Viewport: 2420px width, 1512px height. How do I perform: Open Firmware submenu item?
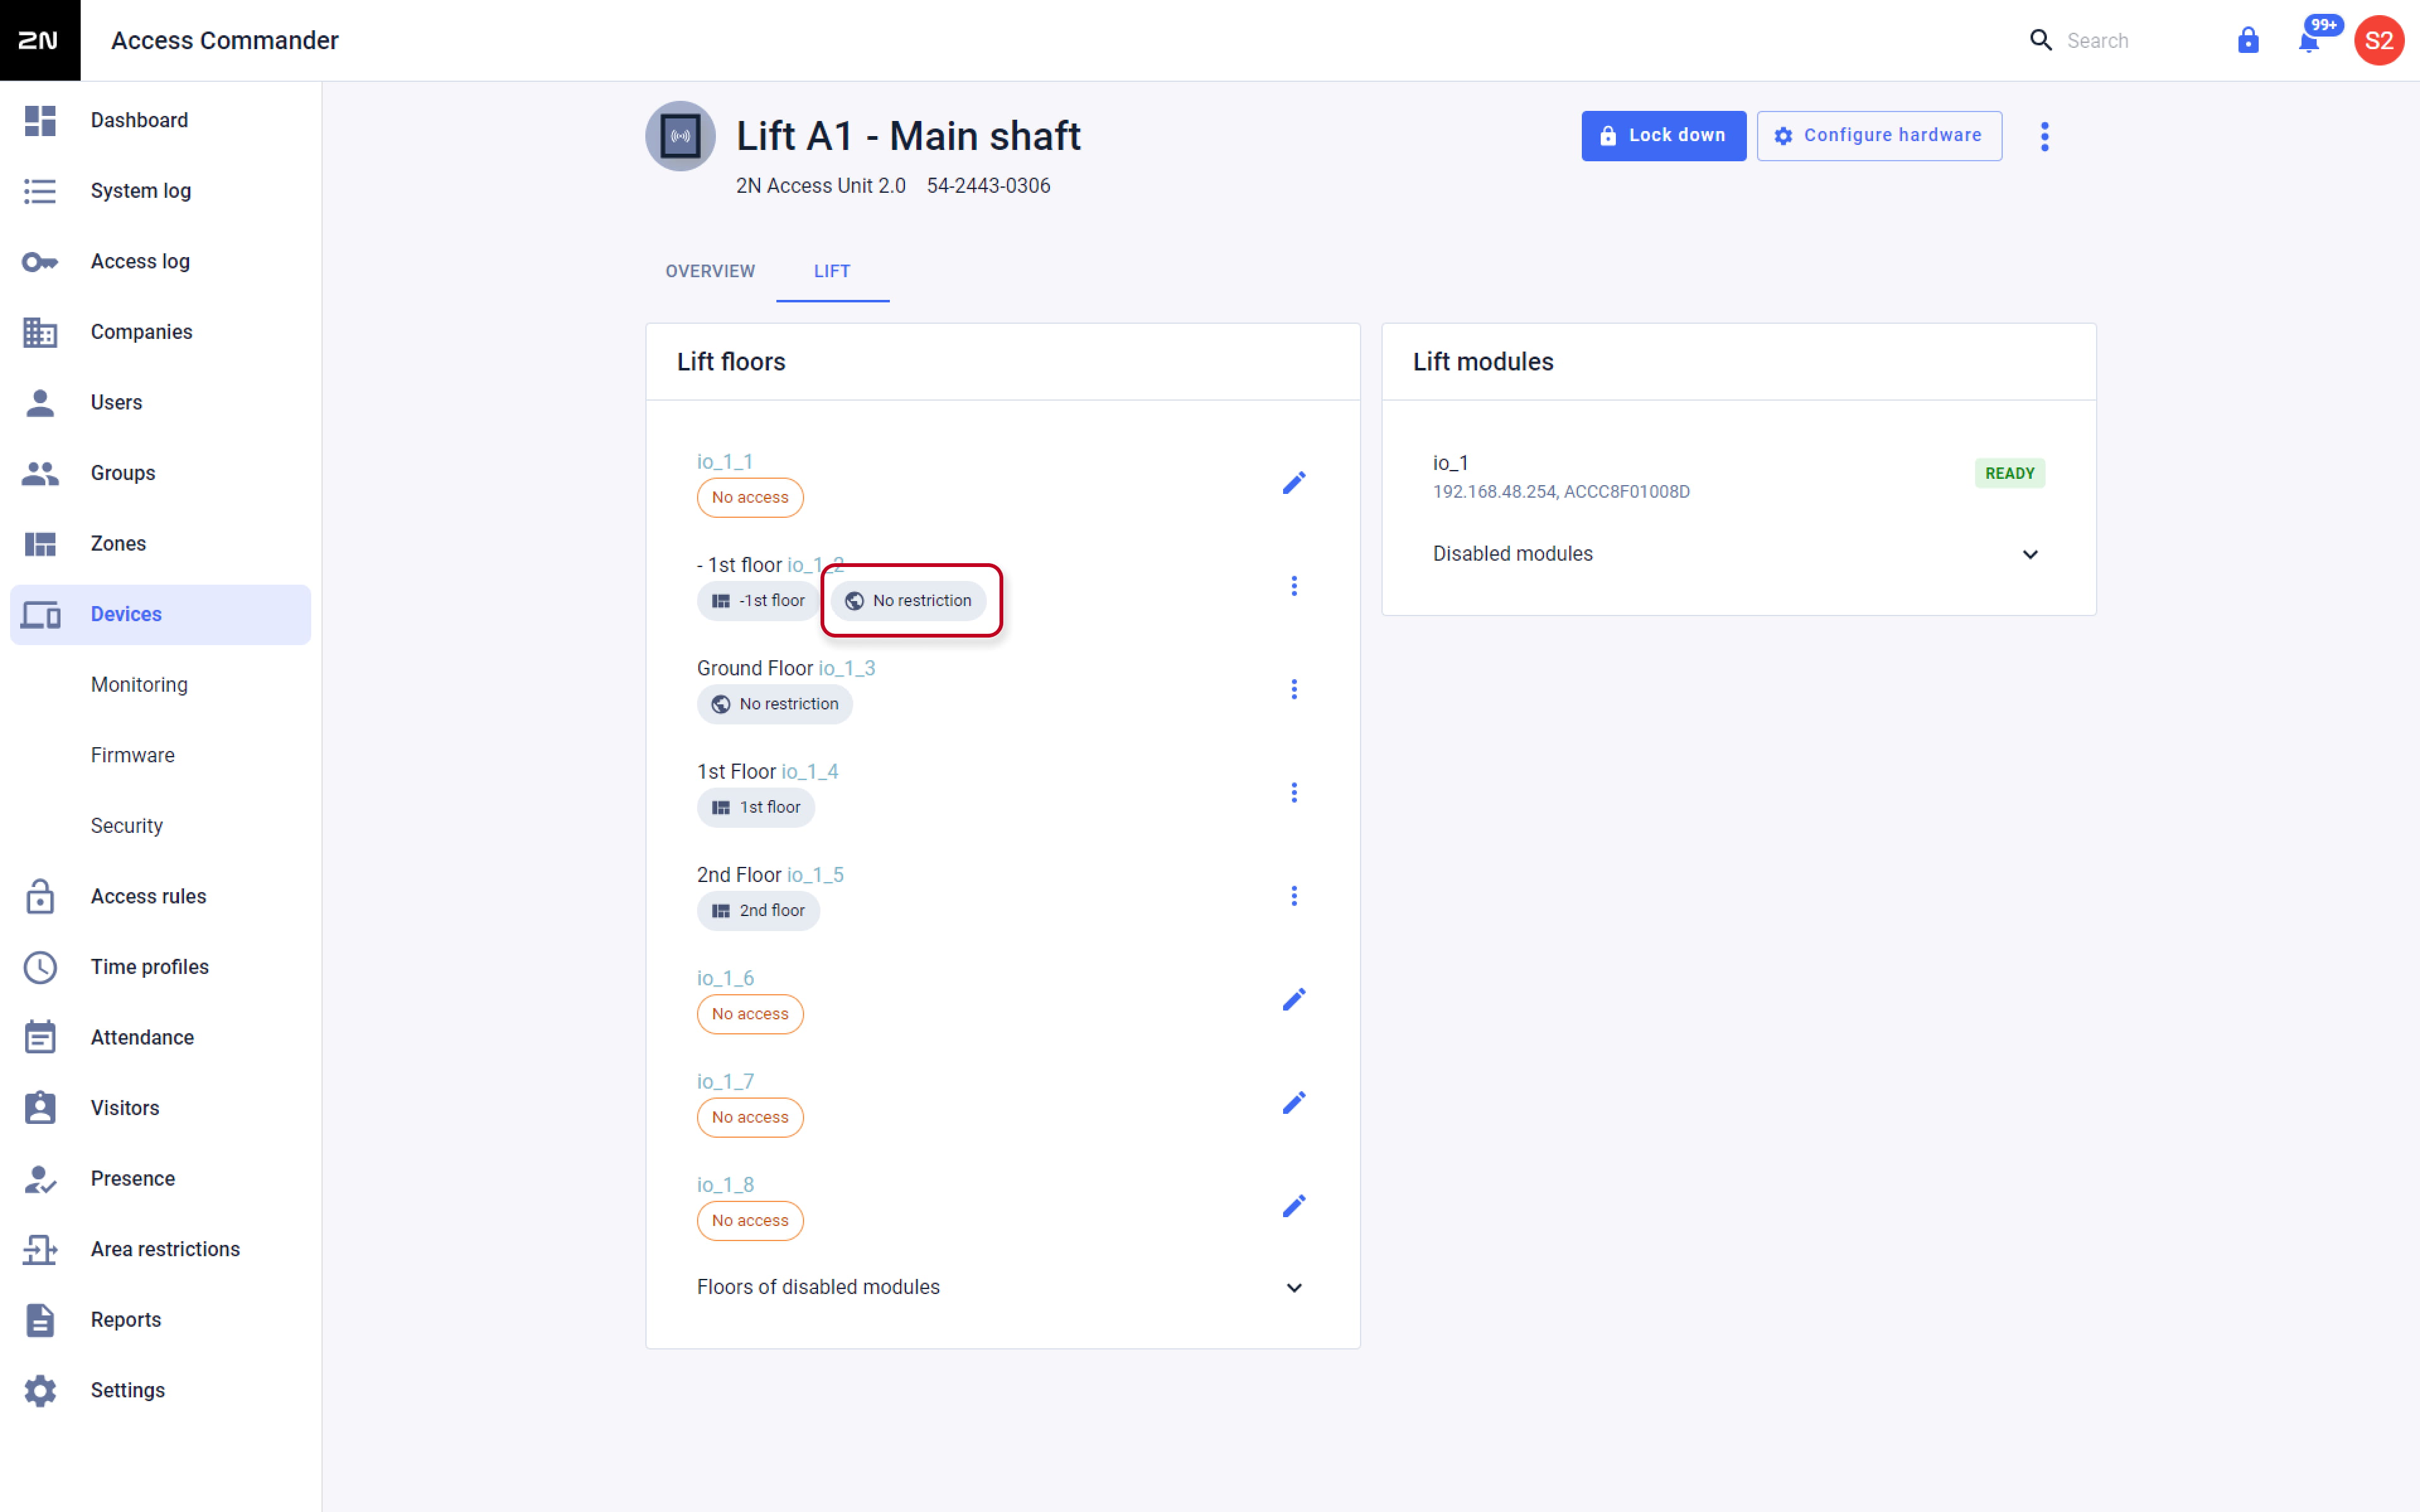tap(133, 756)
